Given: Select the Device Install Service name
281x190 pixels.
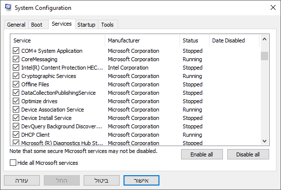Looking at the screenshot, I should pyautogui.click(x=46, y=118).
